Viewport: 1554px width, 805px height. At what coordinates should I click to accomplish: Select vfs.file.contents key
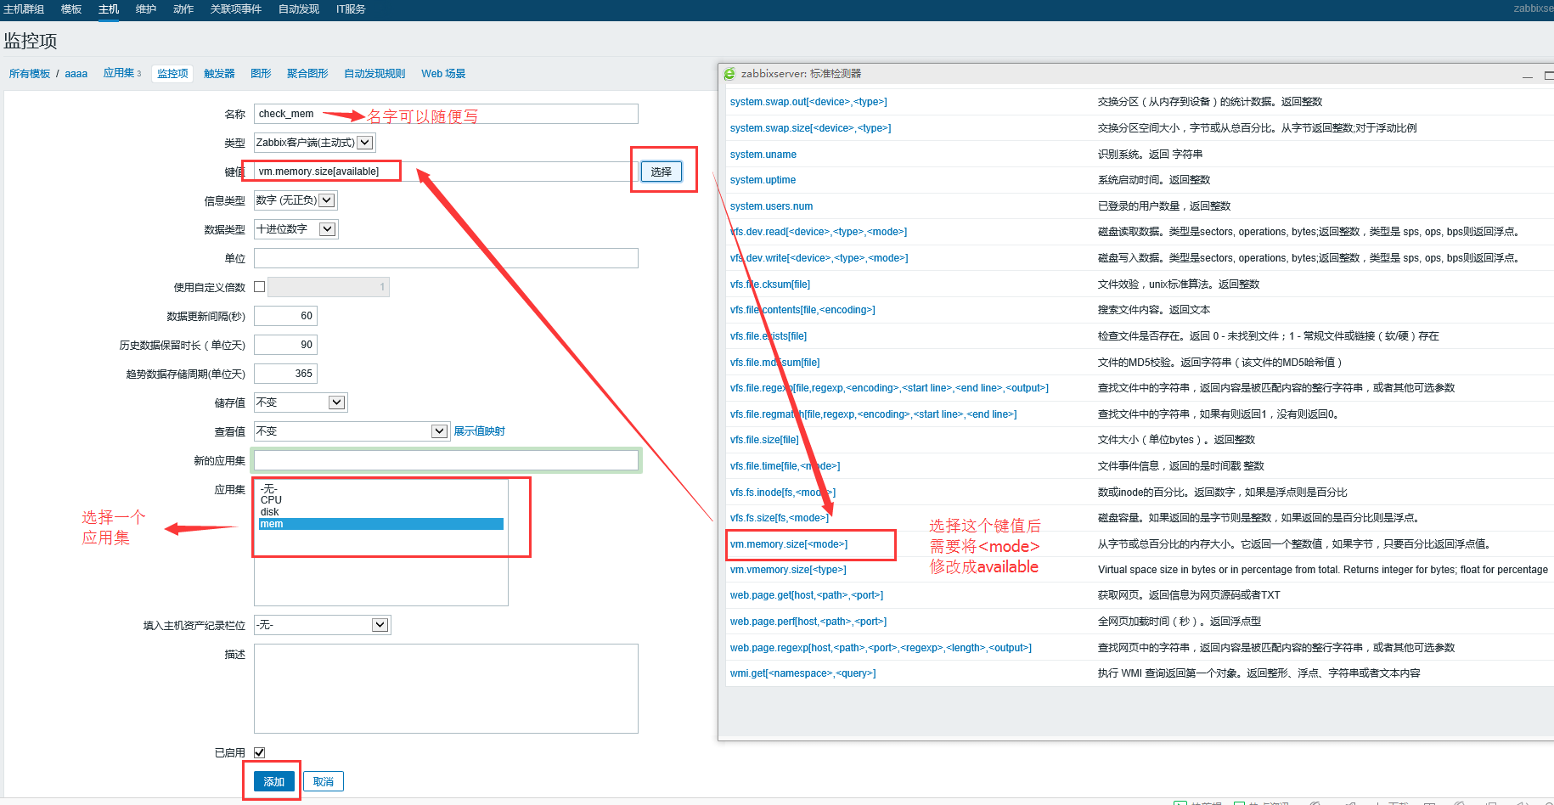(x=802, y=310)
